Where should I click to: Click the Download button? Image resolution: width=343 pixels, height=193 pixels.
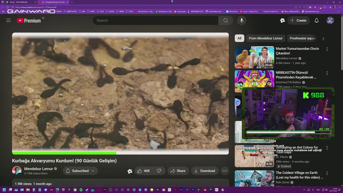(205, 171)
